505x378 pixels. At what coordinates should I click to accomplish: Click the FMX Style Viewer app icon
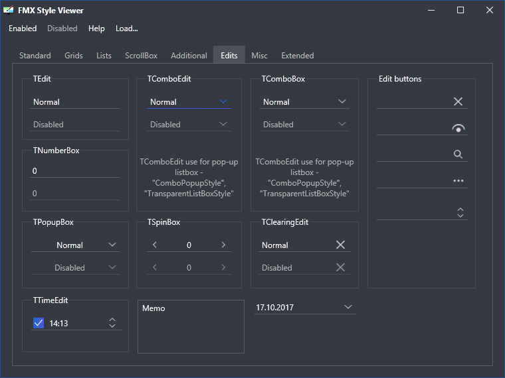point(9,11)
